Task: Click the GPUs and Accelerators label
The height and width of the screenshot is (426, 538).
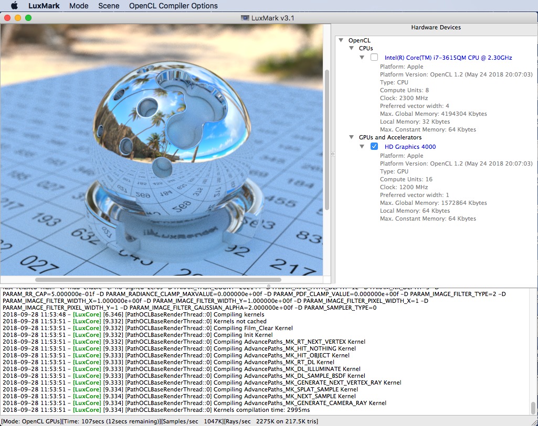Action: click(390, 137)
